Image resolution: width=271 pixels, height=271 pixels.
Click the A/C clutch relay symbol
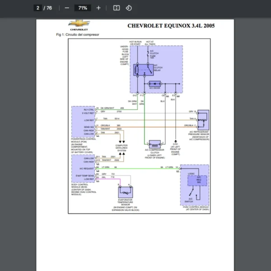click(x=144, y=70)
